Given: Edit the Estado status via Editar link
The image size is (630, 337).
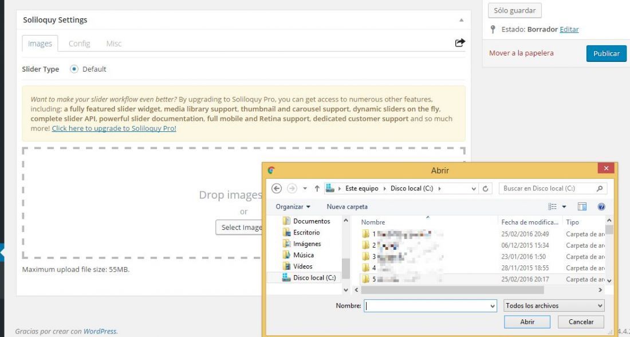Looking at the screenshot, I should [569, 29].
